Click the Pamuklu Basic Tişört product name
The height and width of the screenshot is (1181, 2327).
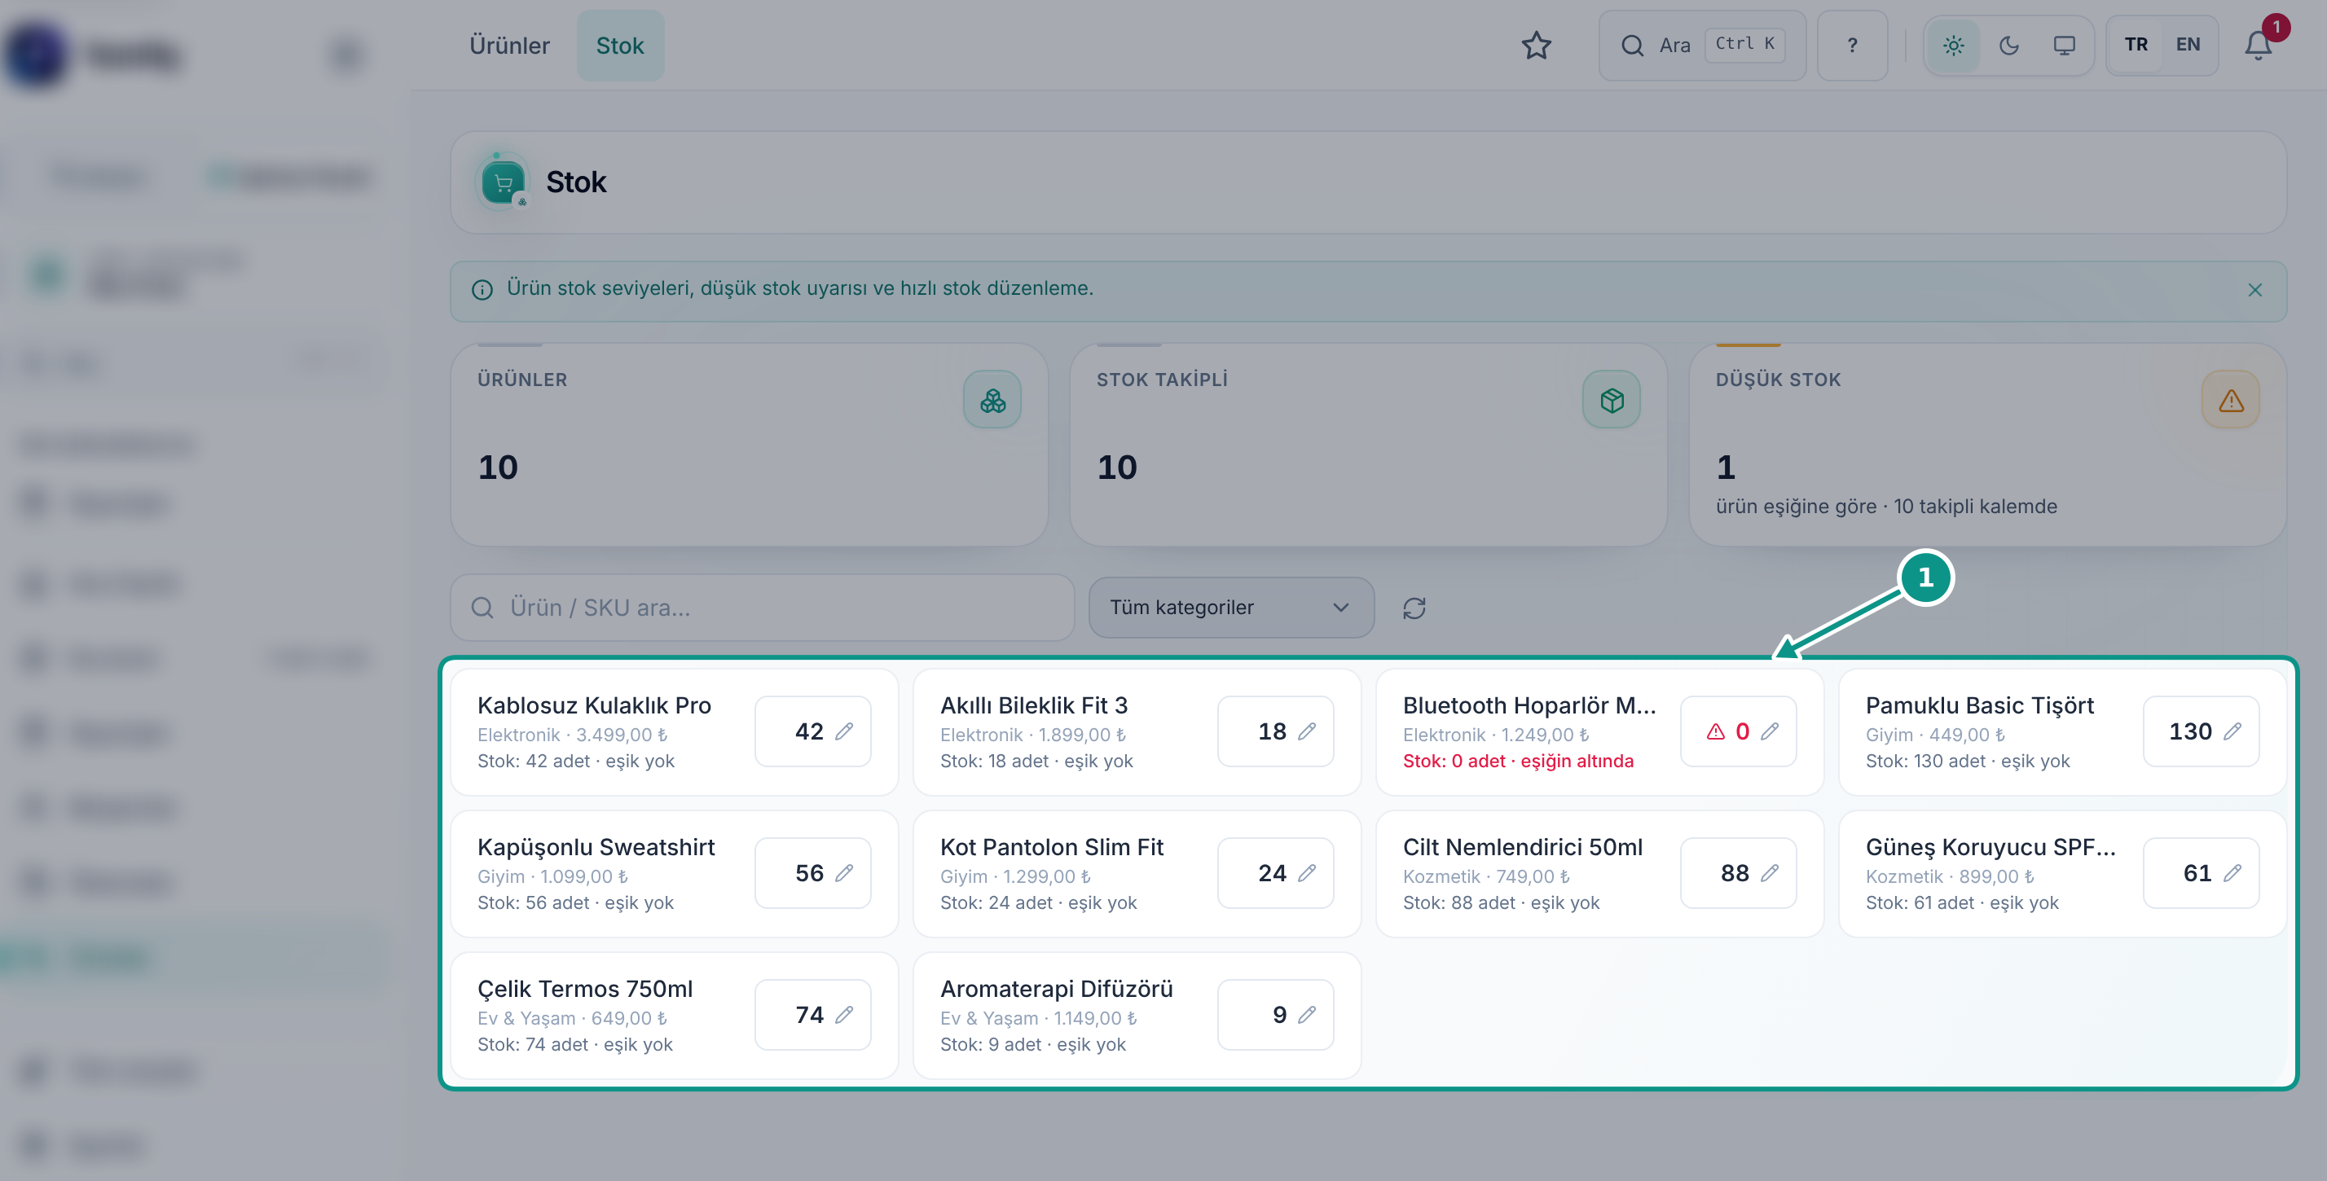click(1979, 705)
